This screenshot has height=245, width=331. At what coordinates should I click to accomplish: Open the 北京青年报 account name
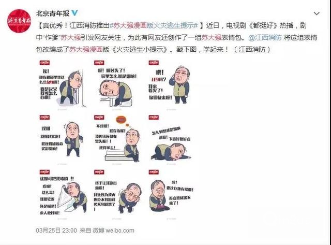click(53, 13)
